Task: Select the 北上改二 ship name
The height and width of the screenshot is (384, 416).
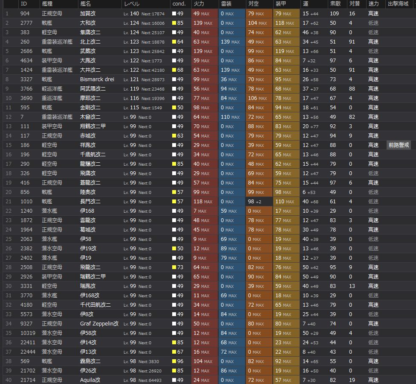Action: (x=90, y=42)
